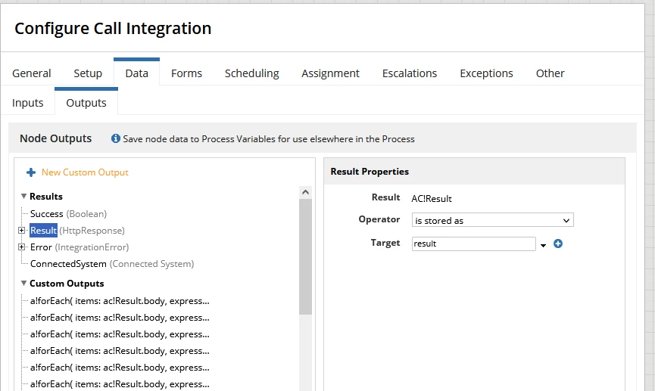The width and height of the screenshot is (655, 391).
Task: Expand the Result (HttpResponse) node
Action: pos(21,231)
